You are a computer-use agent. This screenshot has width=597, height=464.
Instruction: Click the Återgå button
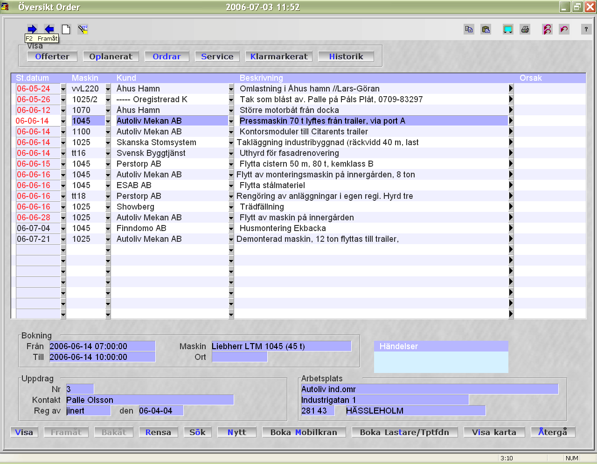click(553, 432)
